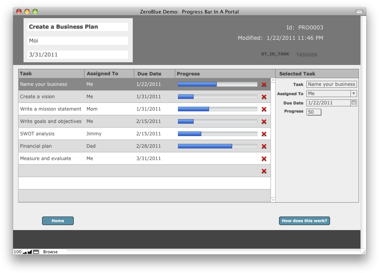Open the Browse mode menu in status bar
The height and width of the screenshot is (273, 379).
[50, 252]
